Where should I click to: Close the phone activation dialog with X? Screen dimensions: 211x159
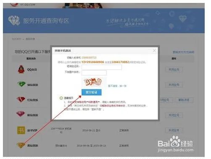[x=154, y=50]
